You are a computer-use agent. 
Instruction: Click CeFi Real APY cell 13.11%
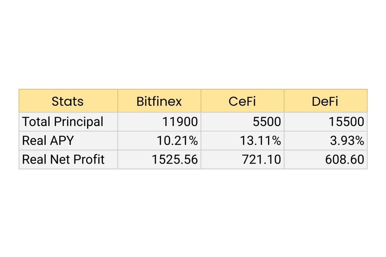(x=260, y=141)
